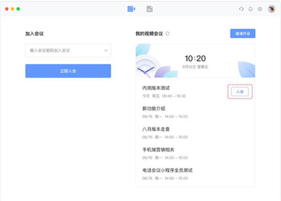Refresh my video meetings list
The height and width of the screenshot is (201, 281).
[x=168, y=34]
